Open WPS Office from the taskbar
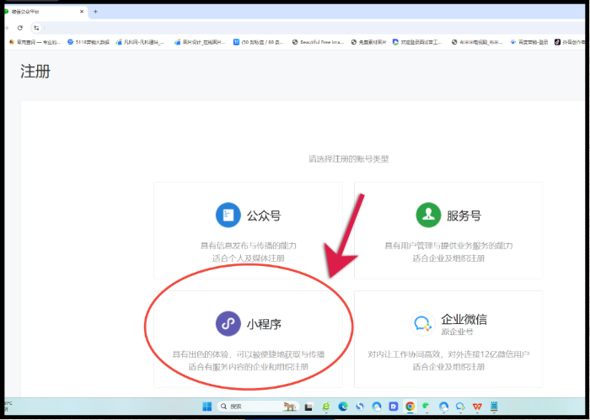This screenshot has width=590, height=420. (477, 406)
